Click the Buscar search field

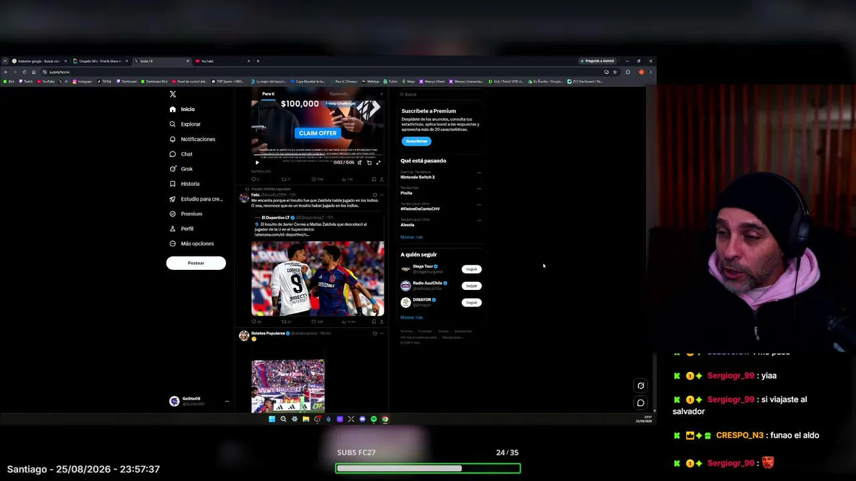(x=440, y=94)
